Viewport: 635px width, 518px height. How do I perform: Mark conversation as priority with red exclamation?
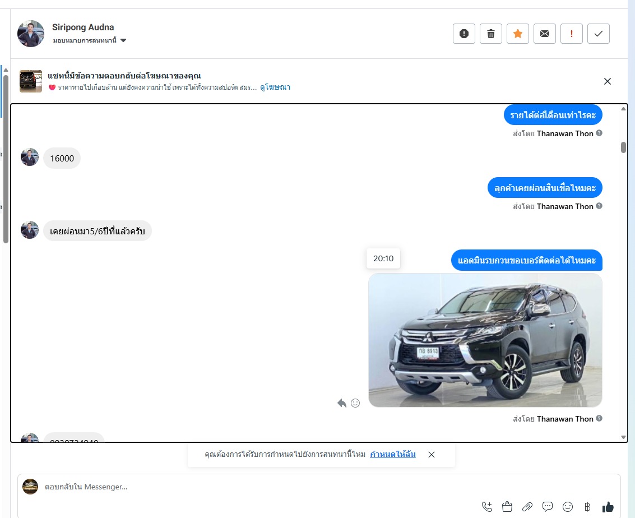point(572,34)
